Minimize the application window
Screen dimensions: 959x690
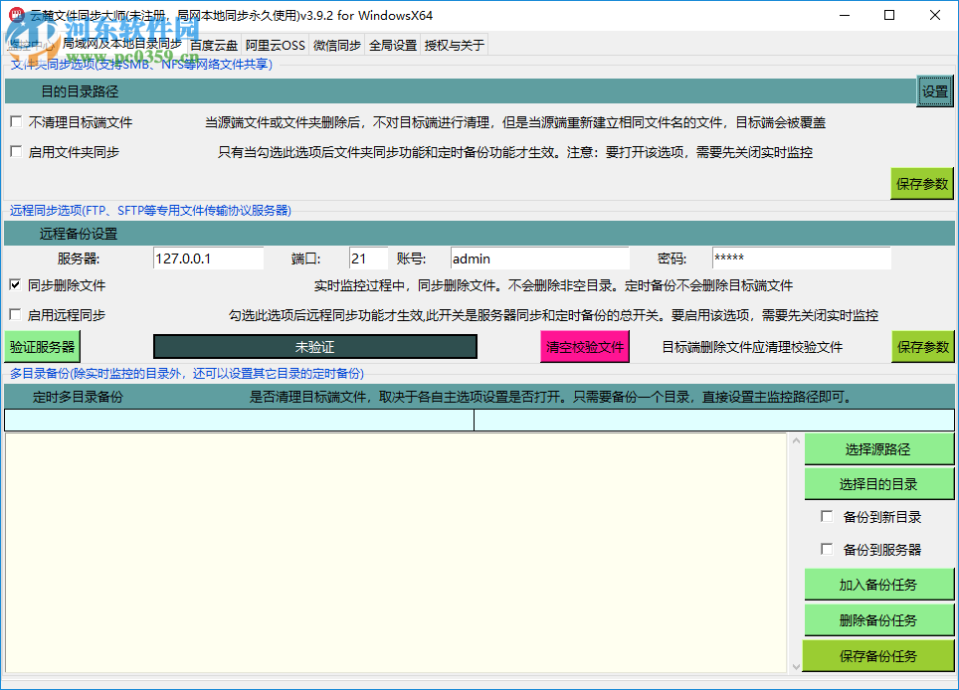pos(845,15)
